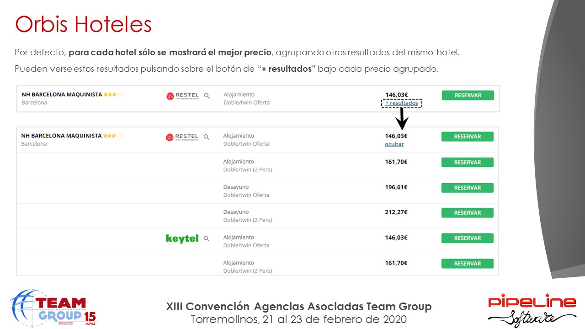Reserve the 161,70€ Restel Doble/twin (2 Pers) room

(468, 162)
